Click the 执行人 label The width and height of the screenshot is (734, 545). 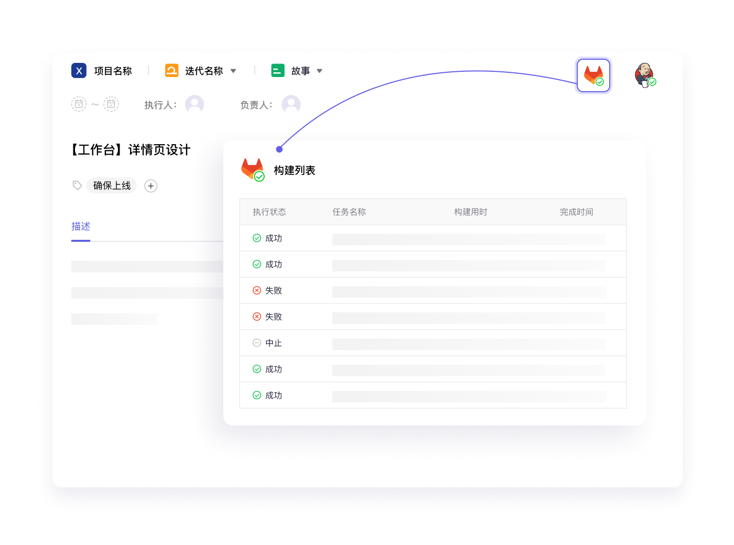(161, 105)
